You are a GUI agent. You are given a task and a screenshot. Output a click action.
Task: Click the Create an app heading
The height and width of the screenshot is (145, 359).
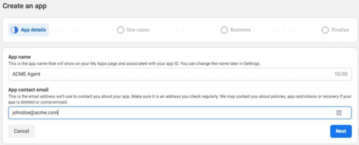25,6
